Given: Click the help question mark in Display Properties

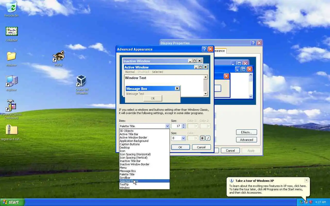Looking at the screenshot, I should 253,43.
